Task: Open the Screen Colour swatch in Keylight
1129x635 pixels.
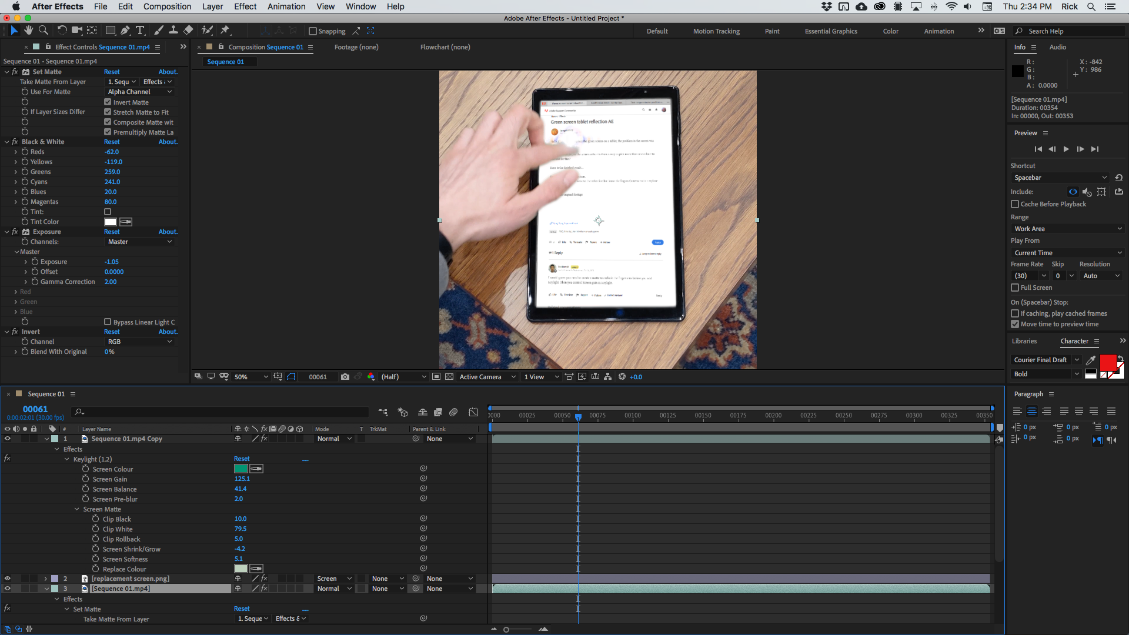Action: click(x=241, y=469)
